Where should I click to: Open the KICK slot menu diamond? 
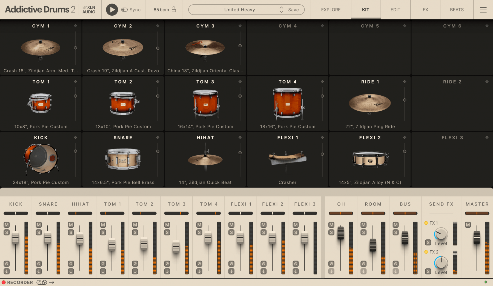(75, 138)
